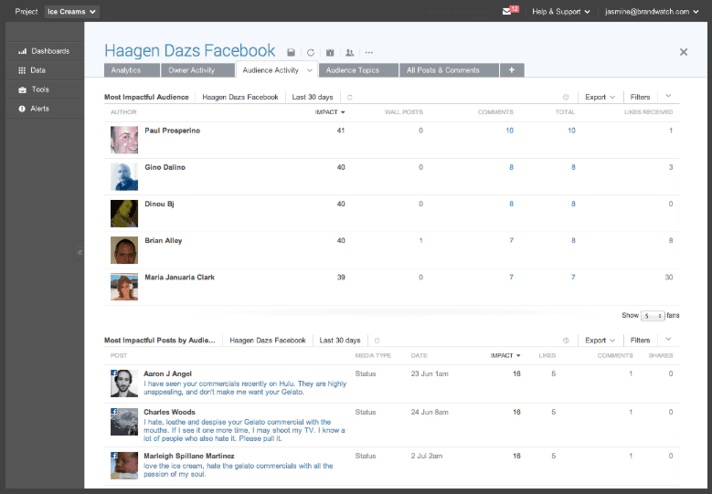Open the Ice Creams project dropdown
712x494 pixels.
72,11
